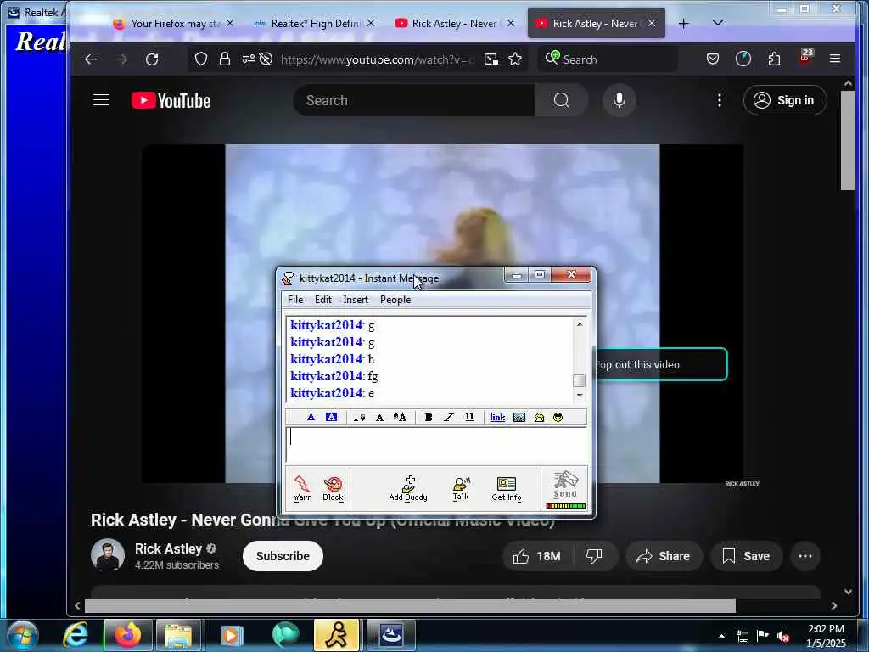This screenshot has width=869, height=652.
Task: Click chat history scrollbar up arrow
Action: tap(580, 324)
